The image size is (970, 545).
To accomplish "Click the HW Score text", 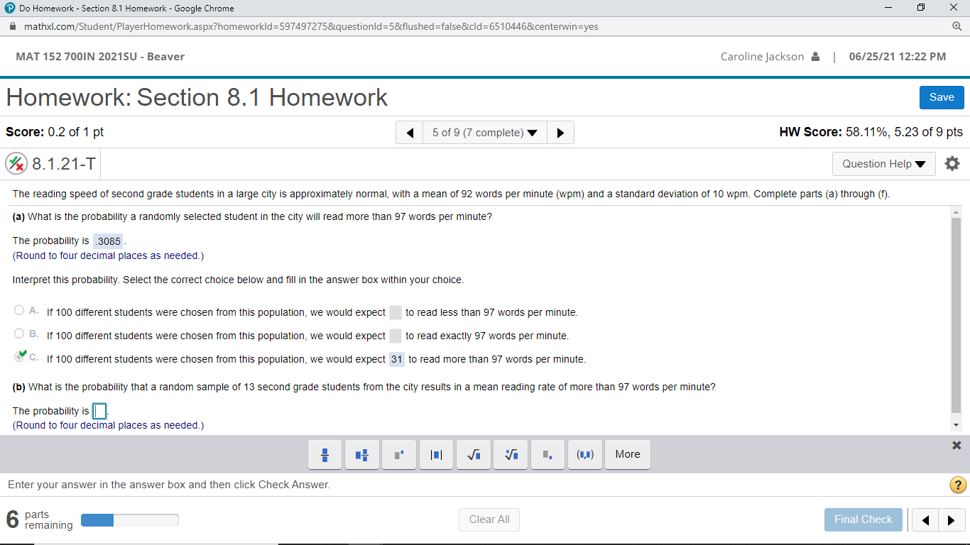I will (871, 132).
